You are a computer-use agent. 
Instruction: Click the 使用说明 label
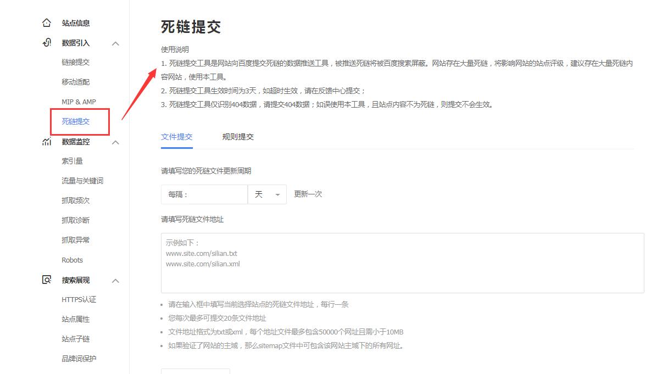pos(175,49)
